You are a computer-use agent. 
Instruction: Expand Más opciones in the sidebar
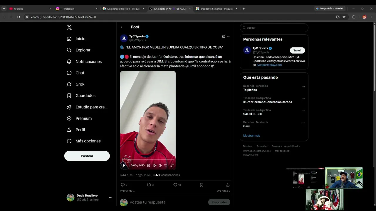[84, 141]
